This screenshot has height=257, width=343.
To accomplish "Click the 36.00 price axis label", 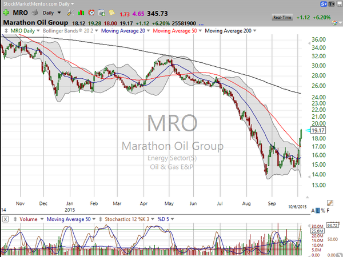I will click(319, 39).
